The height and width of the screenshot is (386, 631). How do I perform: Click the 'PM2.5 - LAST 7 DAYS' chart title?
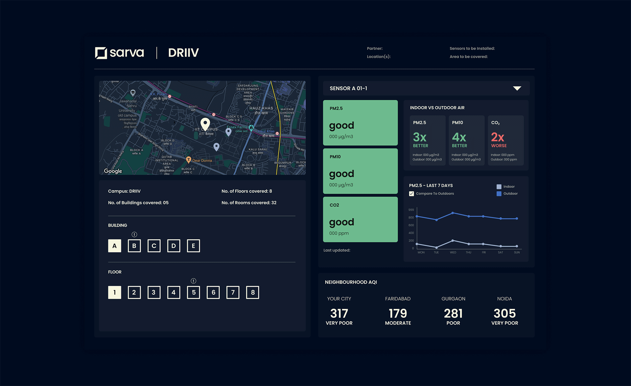431,185
